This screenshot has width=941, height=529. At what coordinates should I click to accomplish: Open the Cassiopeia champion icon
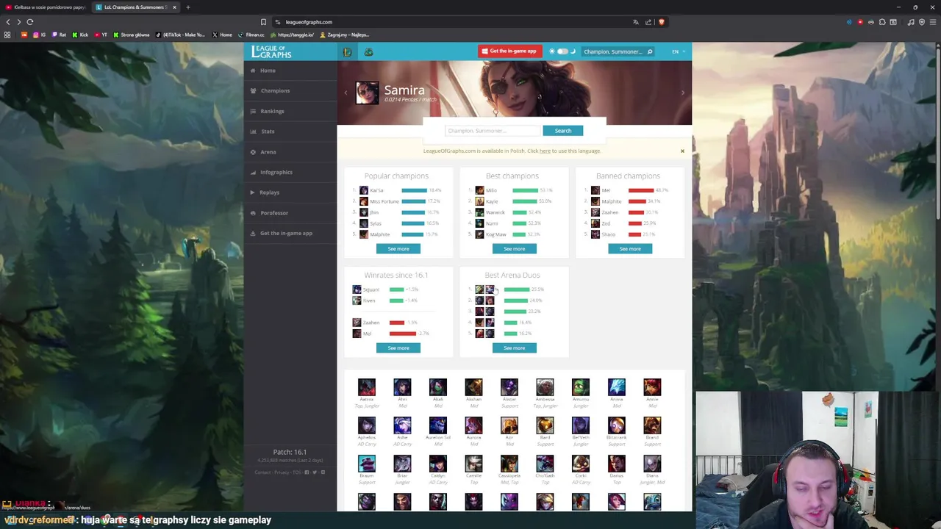[x=509, y=464]
